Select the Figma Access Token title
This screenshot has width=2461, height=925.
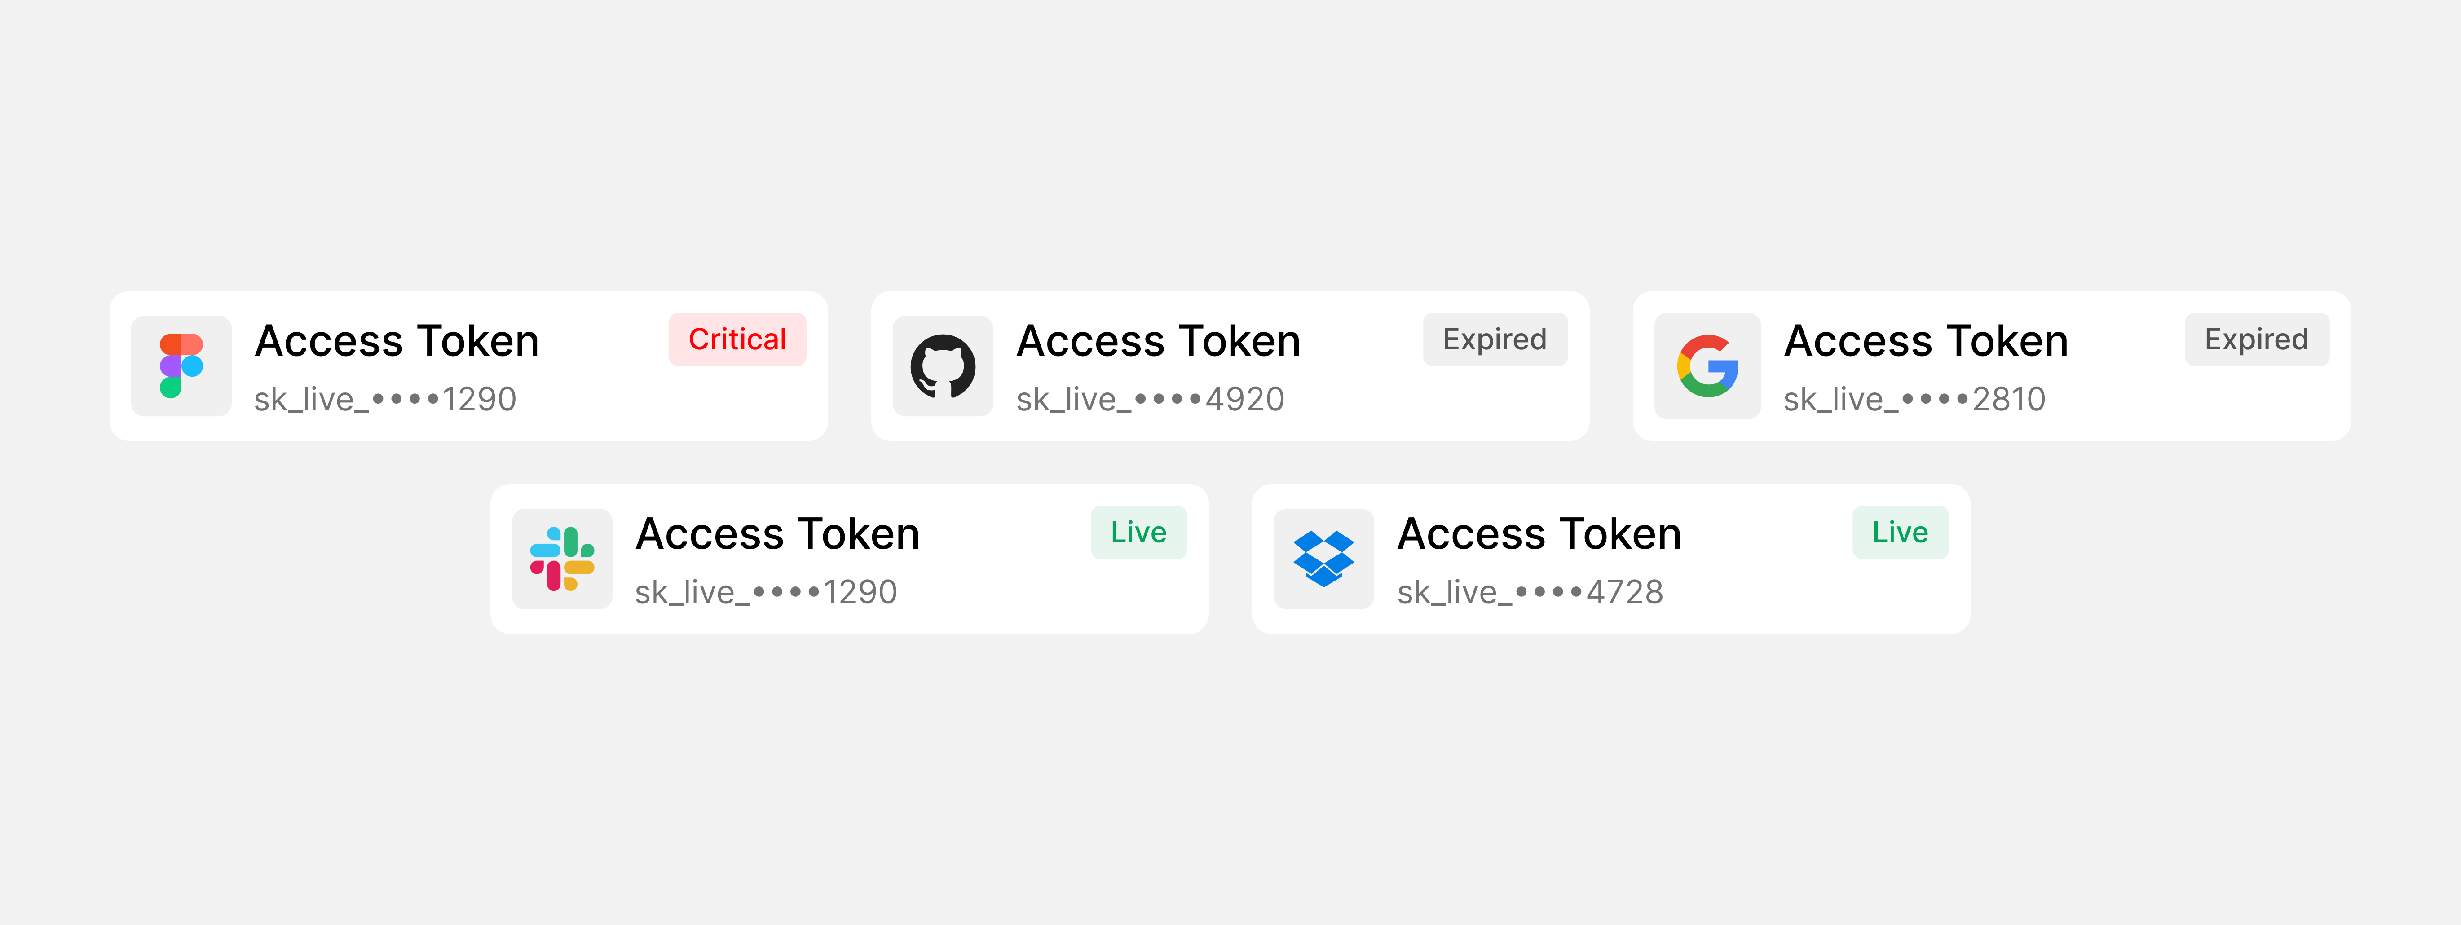397,341
